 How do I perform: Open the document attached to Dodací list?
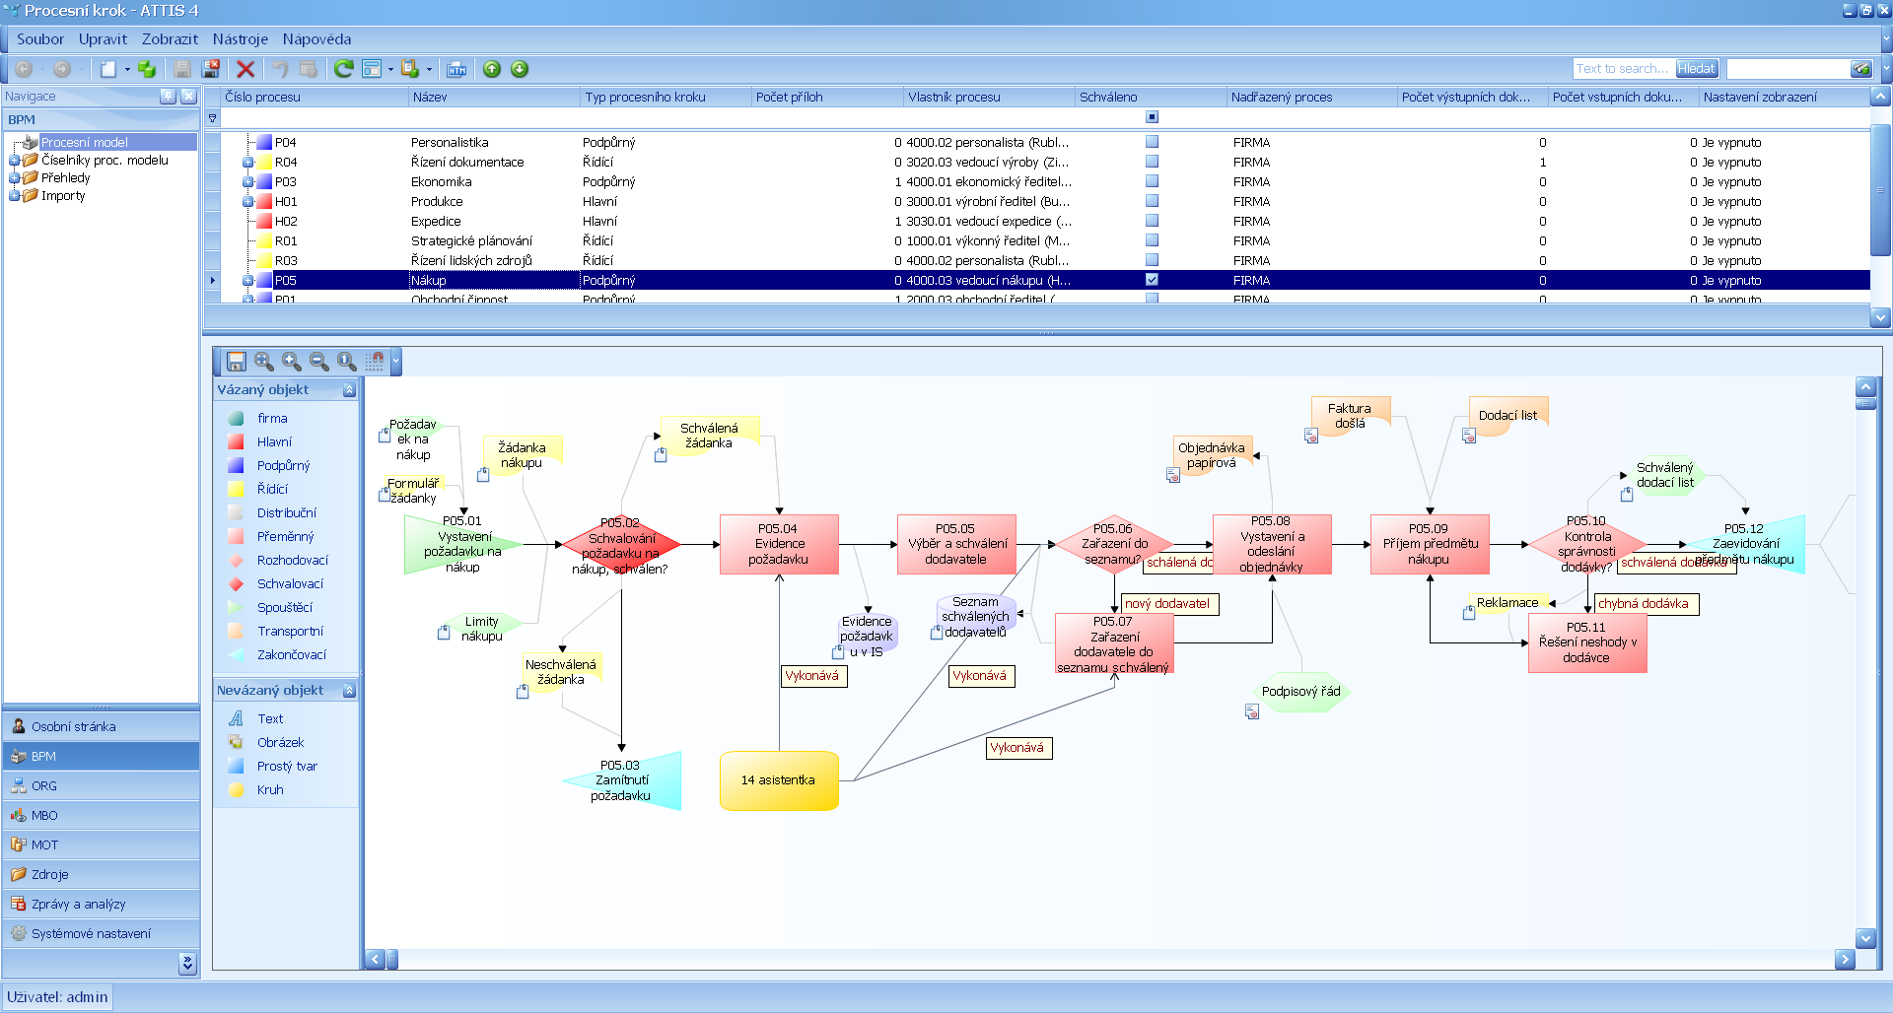[x=1469, y=436]
